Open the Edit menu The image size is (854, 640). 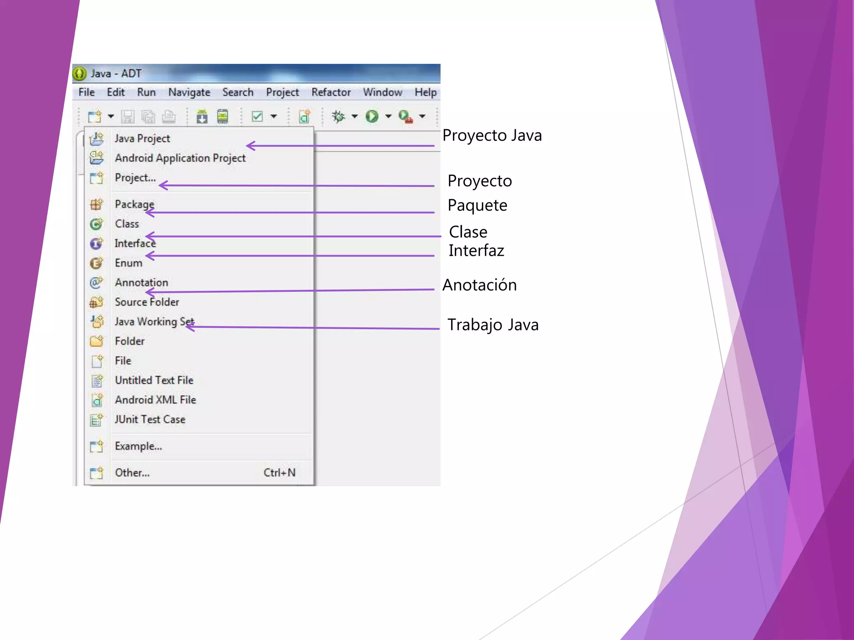116,92
